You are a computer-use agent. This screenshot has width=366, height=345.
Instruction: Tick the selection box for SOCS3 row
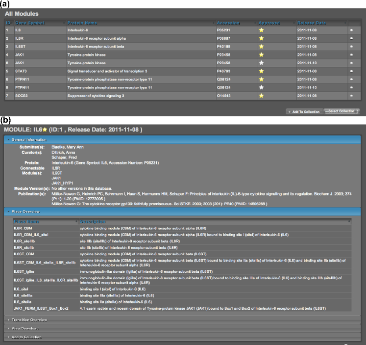tap(351, 95)
